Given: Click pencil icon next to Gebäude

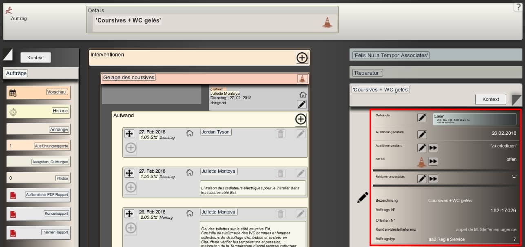Looking at the screenshot, I should (422, 118).
